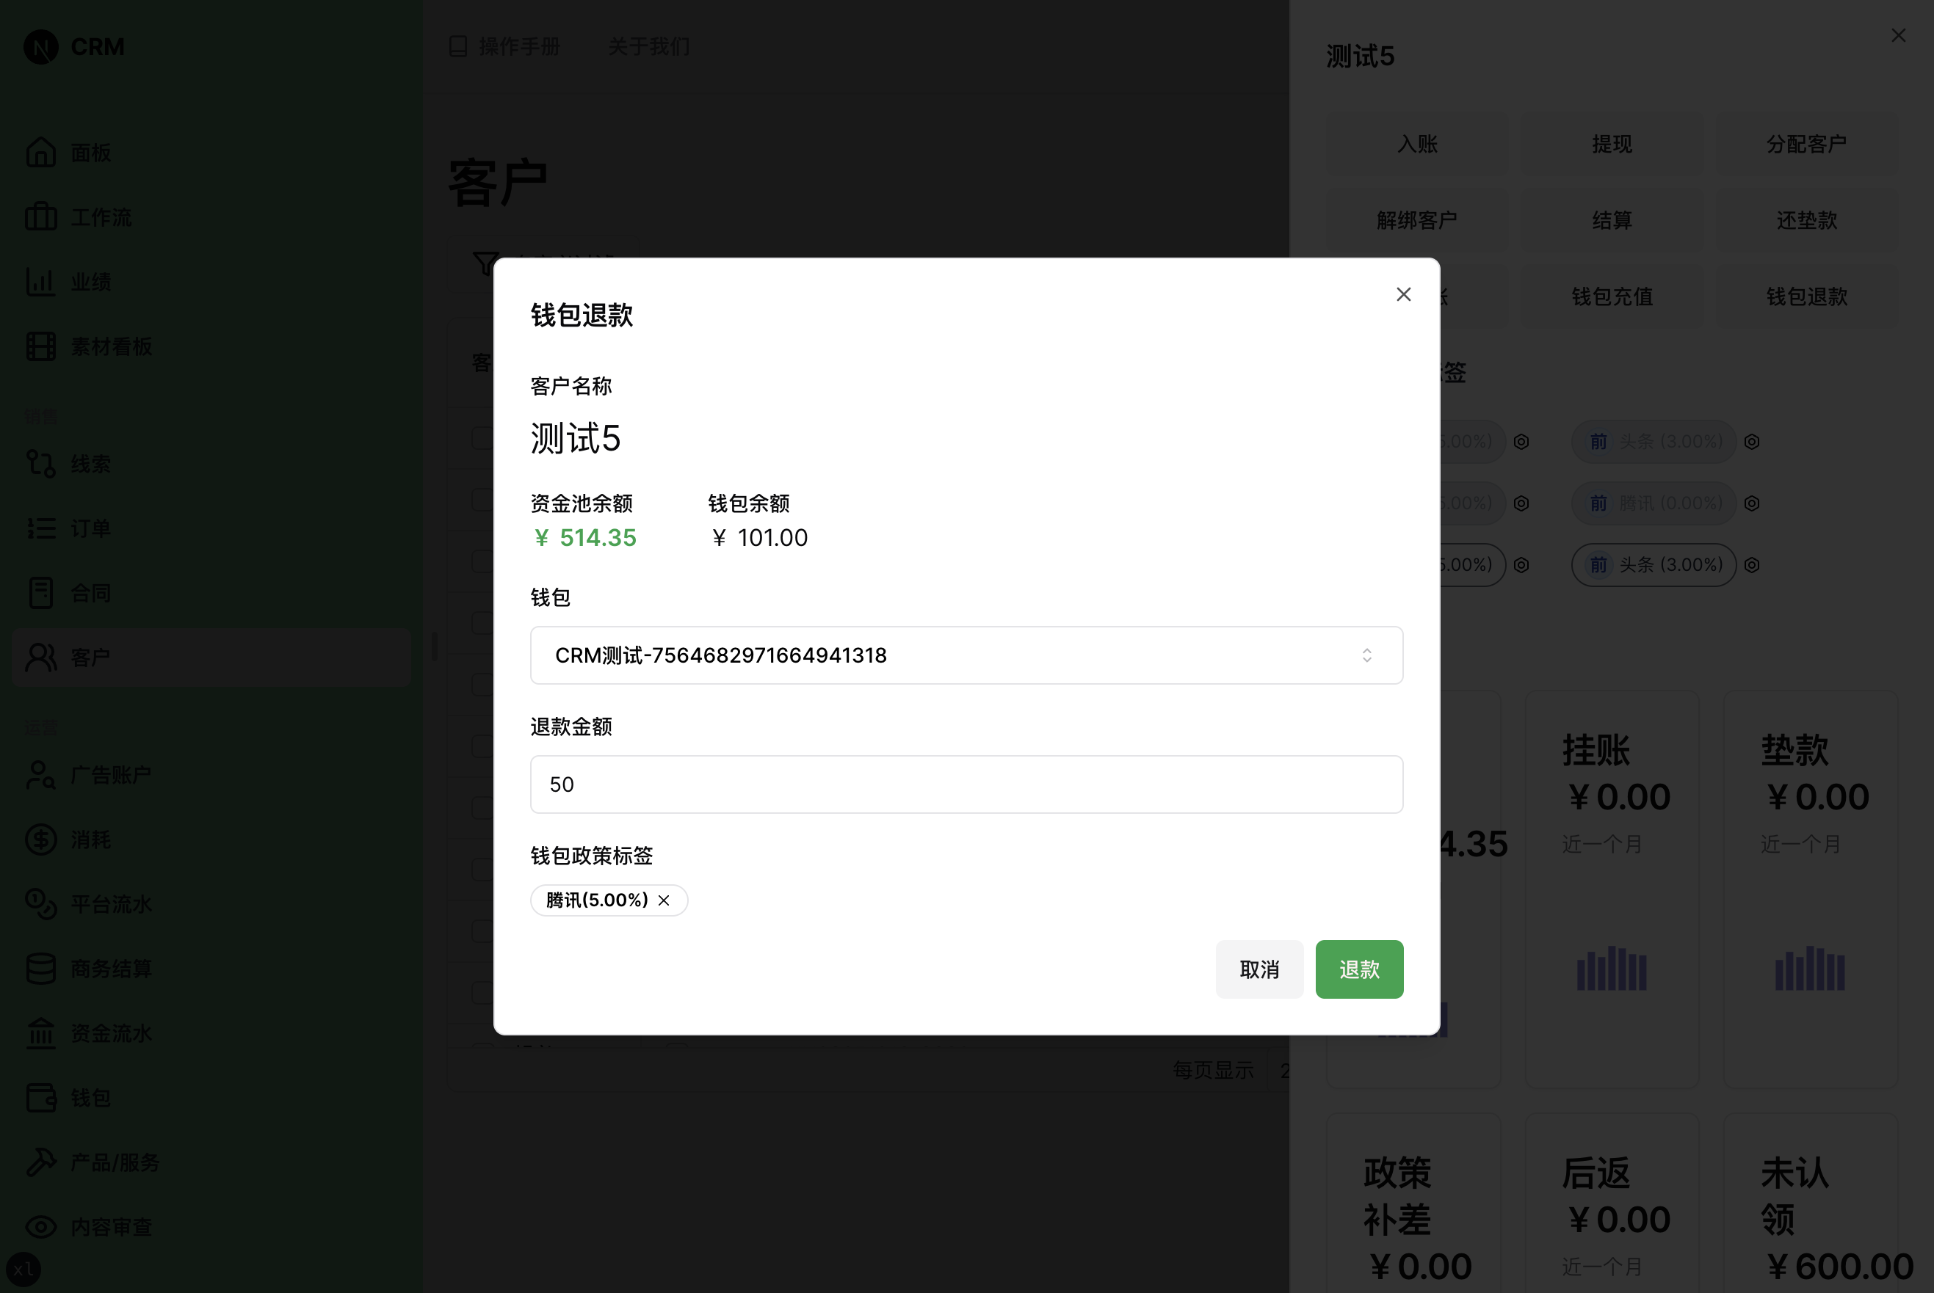1934x1293 pixels.
Task: Cancel using the 取消 button
Action: coord(1259,969)
